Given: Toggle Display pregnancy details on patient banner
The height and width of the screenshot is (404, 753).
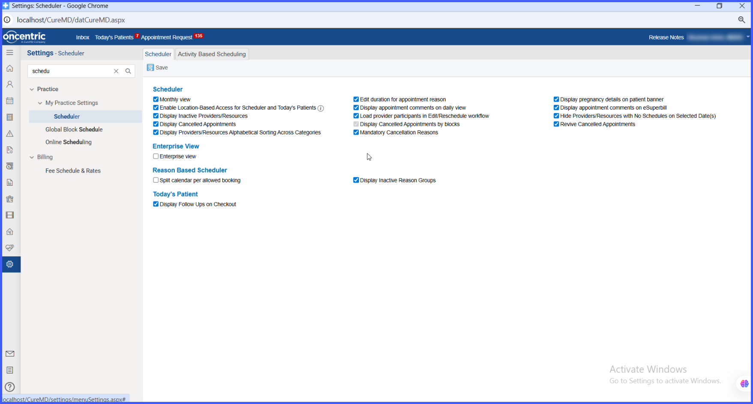Looking at the screenshot, I should (556, 99).
